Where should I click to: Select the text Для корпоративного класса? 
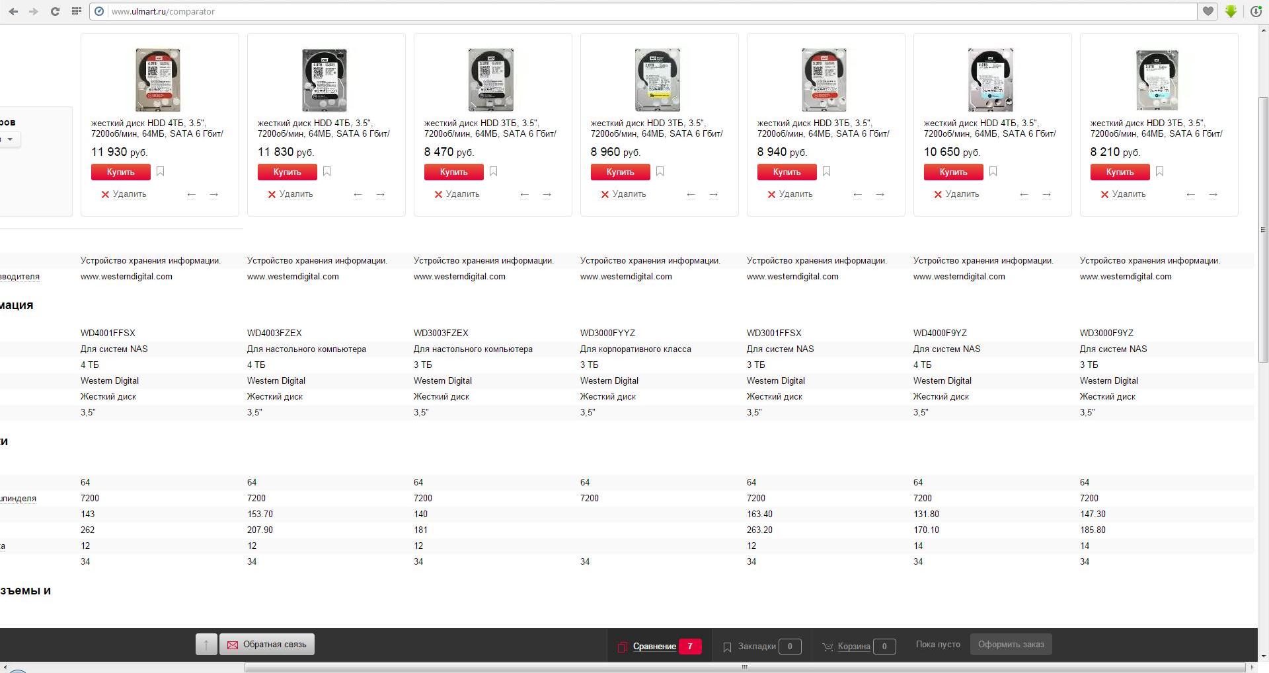[636, 349]
